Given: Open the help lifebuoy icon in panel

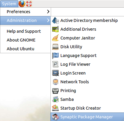Looking at the screenshot, I should click(x=29, y=4).
